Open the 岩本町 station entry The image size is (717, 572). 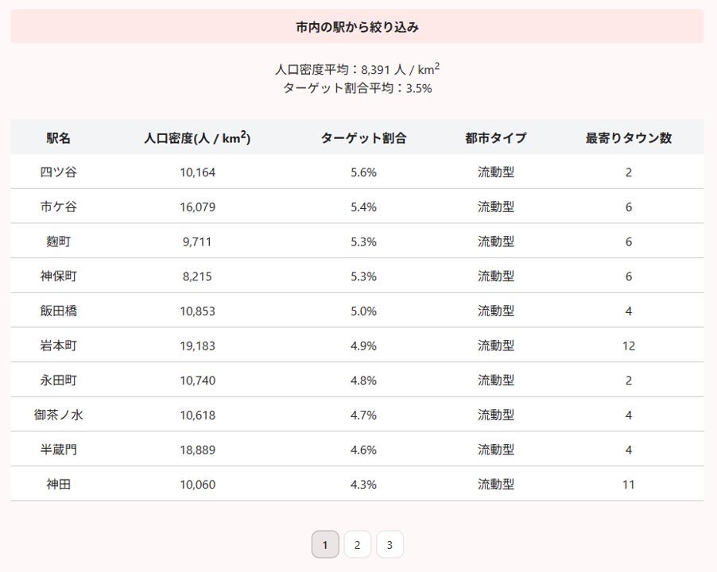pos(59,346)
